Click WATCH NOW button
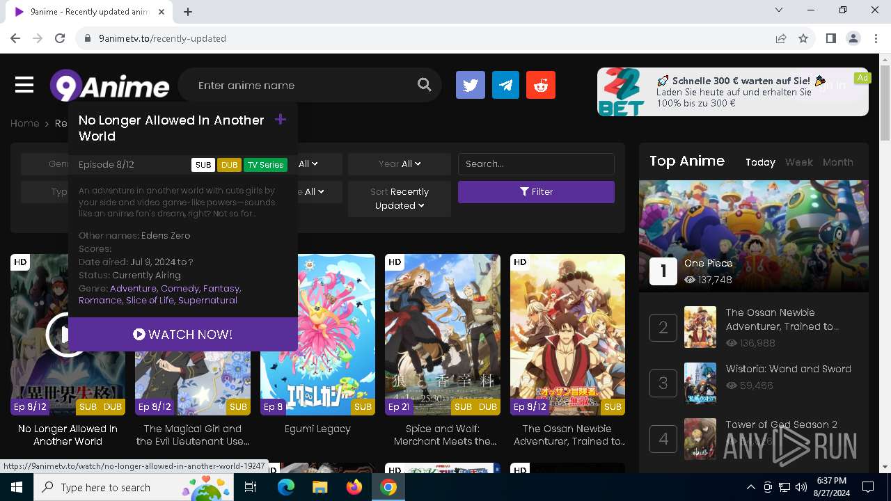891x501 pixels. click(x=183, y=335)
